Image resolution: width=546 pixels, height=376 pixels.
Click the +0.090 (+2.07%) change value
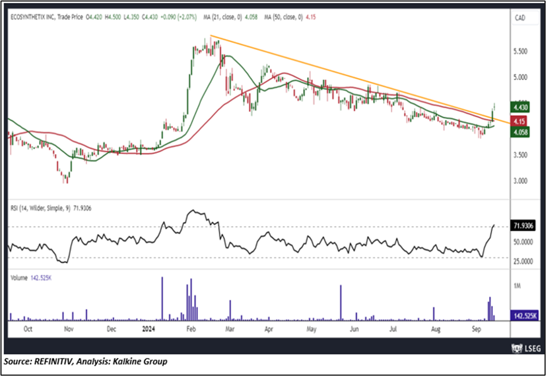(x=179, y=17)
